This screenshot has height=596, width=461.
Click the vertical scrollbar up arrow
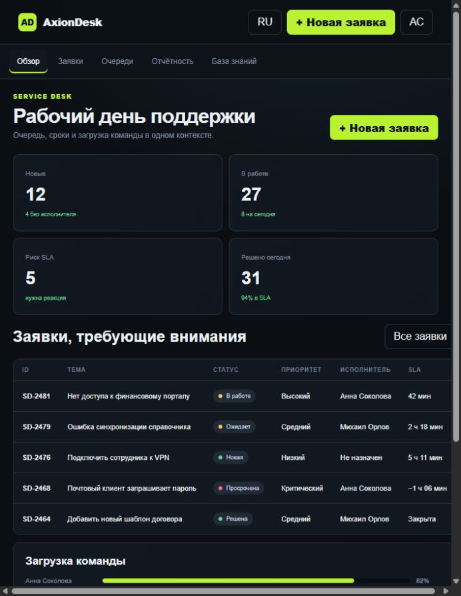[x=456, y=5]
